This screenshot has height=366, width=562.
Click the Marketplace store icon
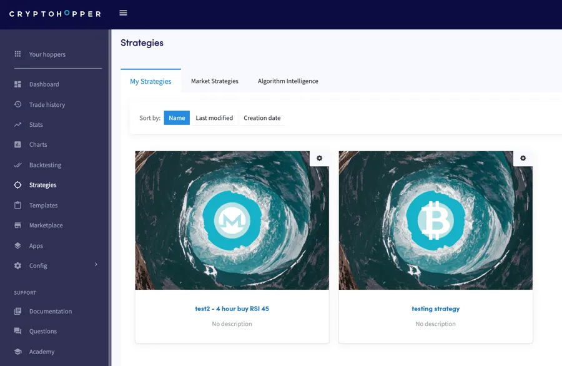[17, 225]
